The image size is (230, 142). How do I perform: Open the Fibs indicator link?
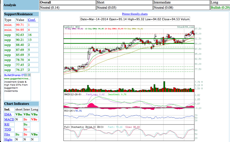pos(7,134)
